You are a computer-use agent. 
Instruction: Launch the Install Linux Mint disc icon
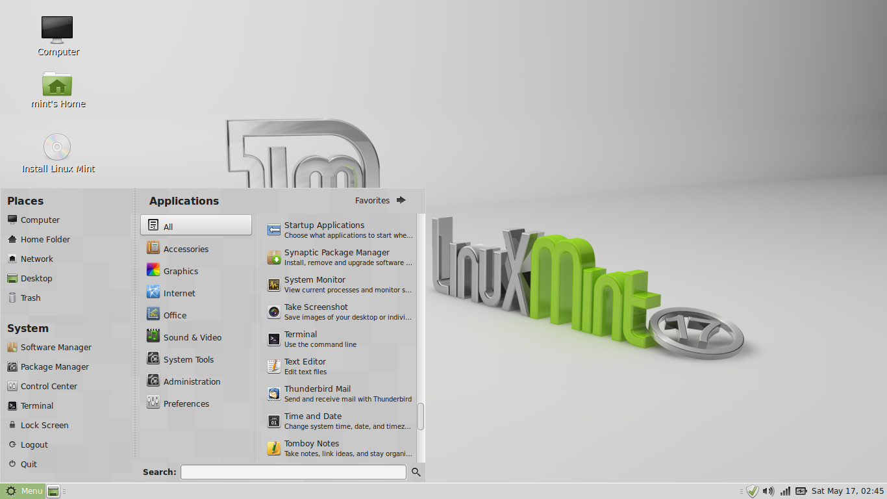tap(57, 147)
